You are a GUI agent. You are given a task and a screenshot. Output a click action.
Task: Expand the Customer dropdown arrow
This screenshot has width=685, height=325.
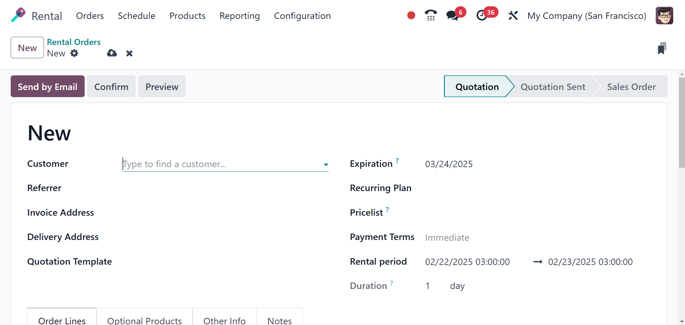(326, 164)
